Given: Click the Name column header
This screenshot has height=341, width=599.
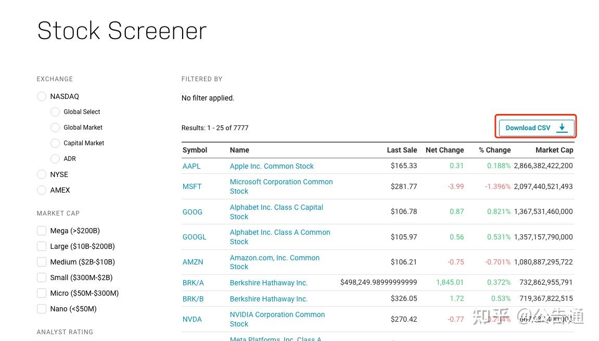Looking at the screenshot, I should tap(239, 150).
